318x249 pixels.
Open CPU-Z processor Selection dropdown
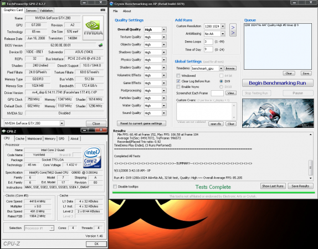click(52, 228)
